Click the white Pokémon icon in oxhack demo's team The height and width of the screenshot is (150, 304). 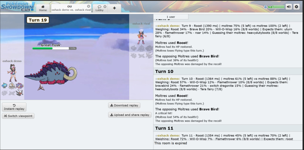[x=12, y=85]
